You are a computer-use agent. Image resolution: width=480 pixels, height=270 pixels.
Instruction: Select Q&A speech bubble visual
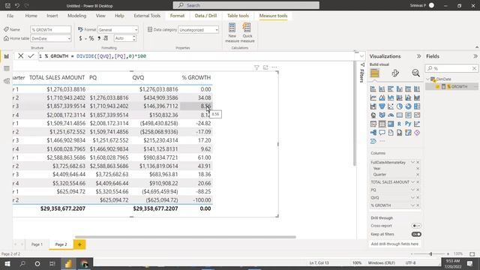coord(382,133)
